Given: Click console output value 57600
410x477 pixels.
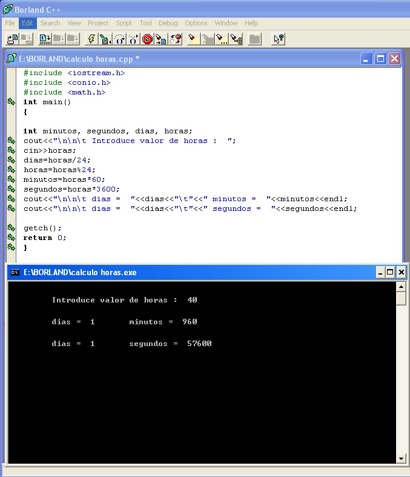Looking at the screenshot, I should (199, 344).
